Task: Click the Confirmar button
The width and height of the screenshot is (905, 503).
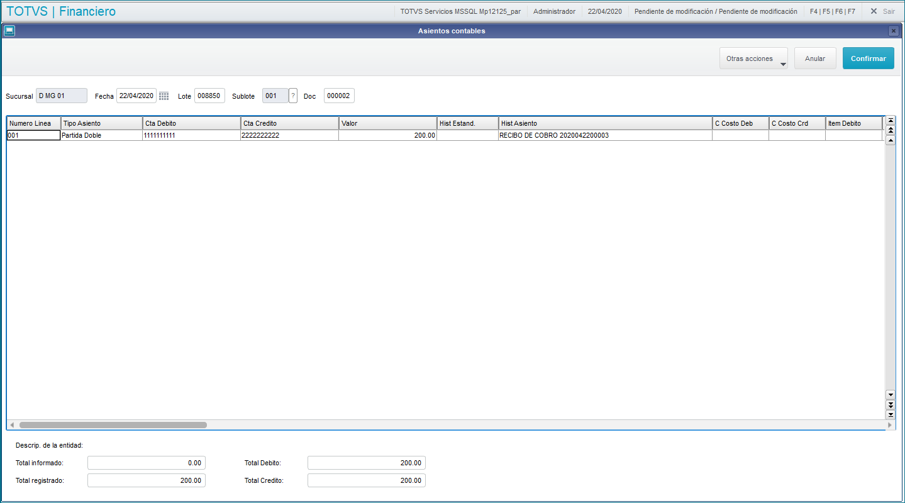Action: (868, 58)
